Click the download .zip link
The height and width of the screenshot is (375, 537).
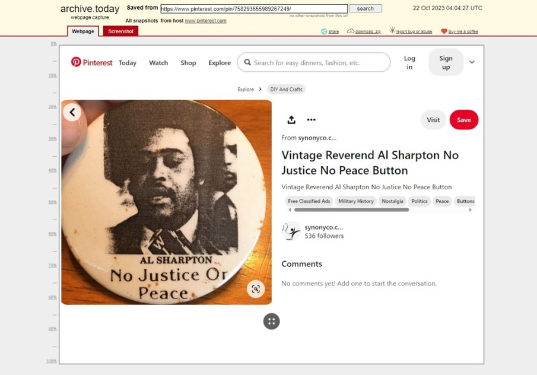pyautogui.click(x=368, y=31)
